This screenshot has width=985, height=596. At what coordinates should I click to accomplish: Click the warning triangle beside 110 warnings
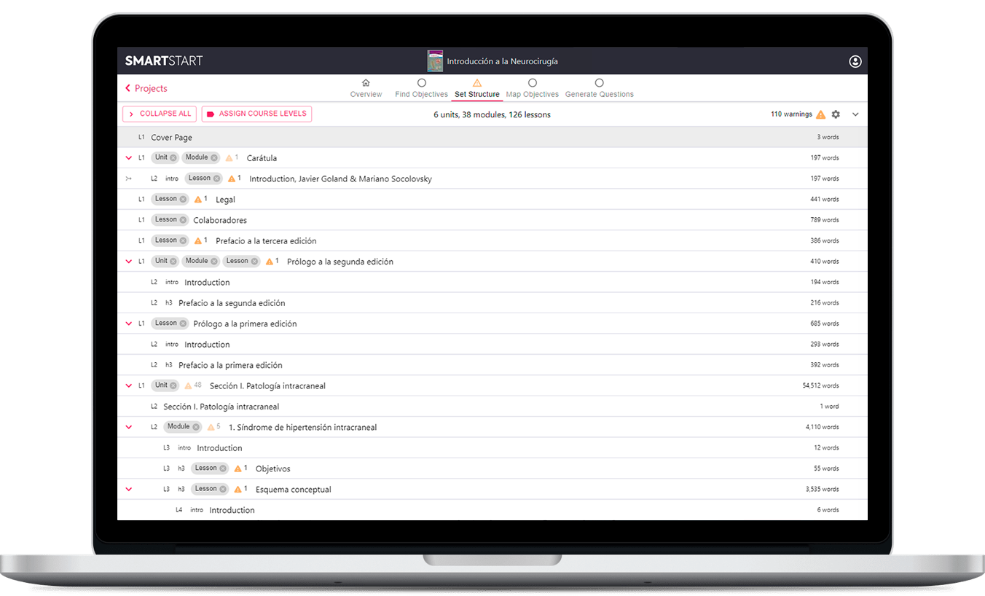[821, 114]
